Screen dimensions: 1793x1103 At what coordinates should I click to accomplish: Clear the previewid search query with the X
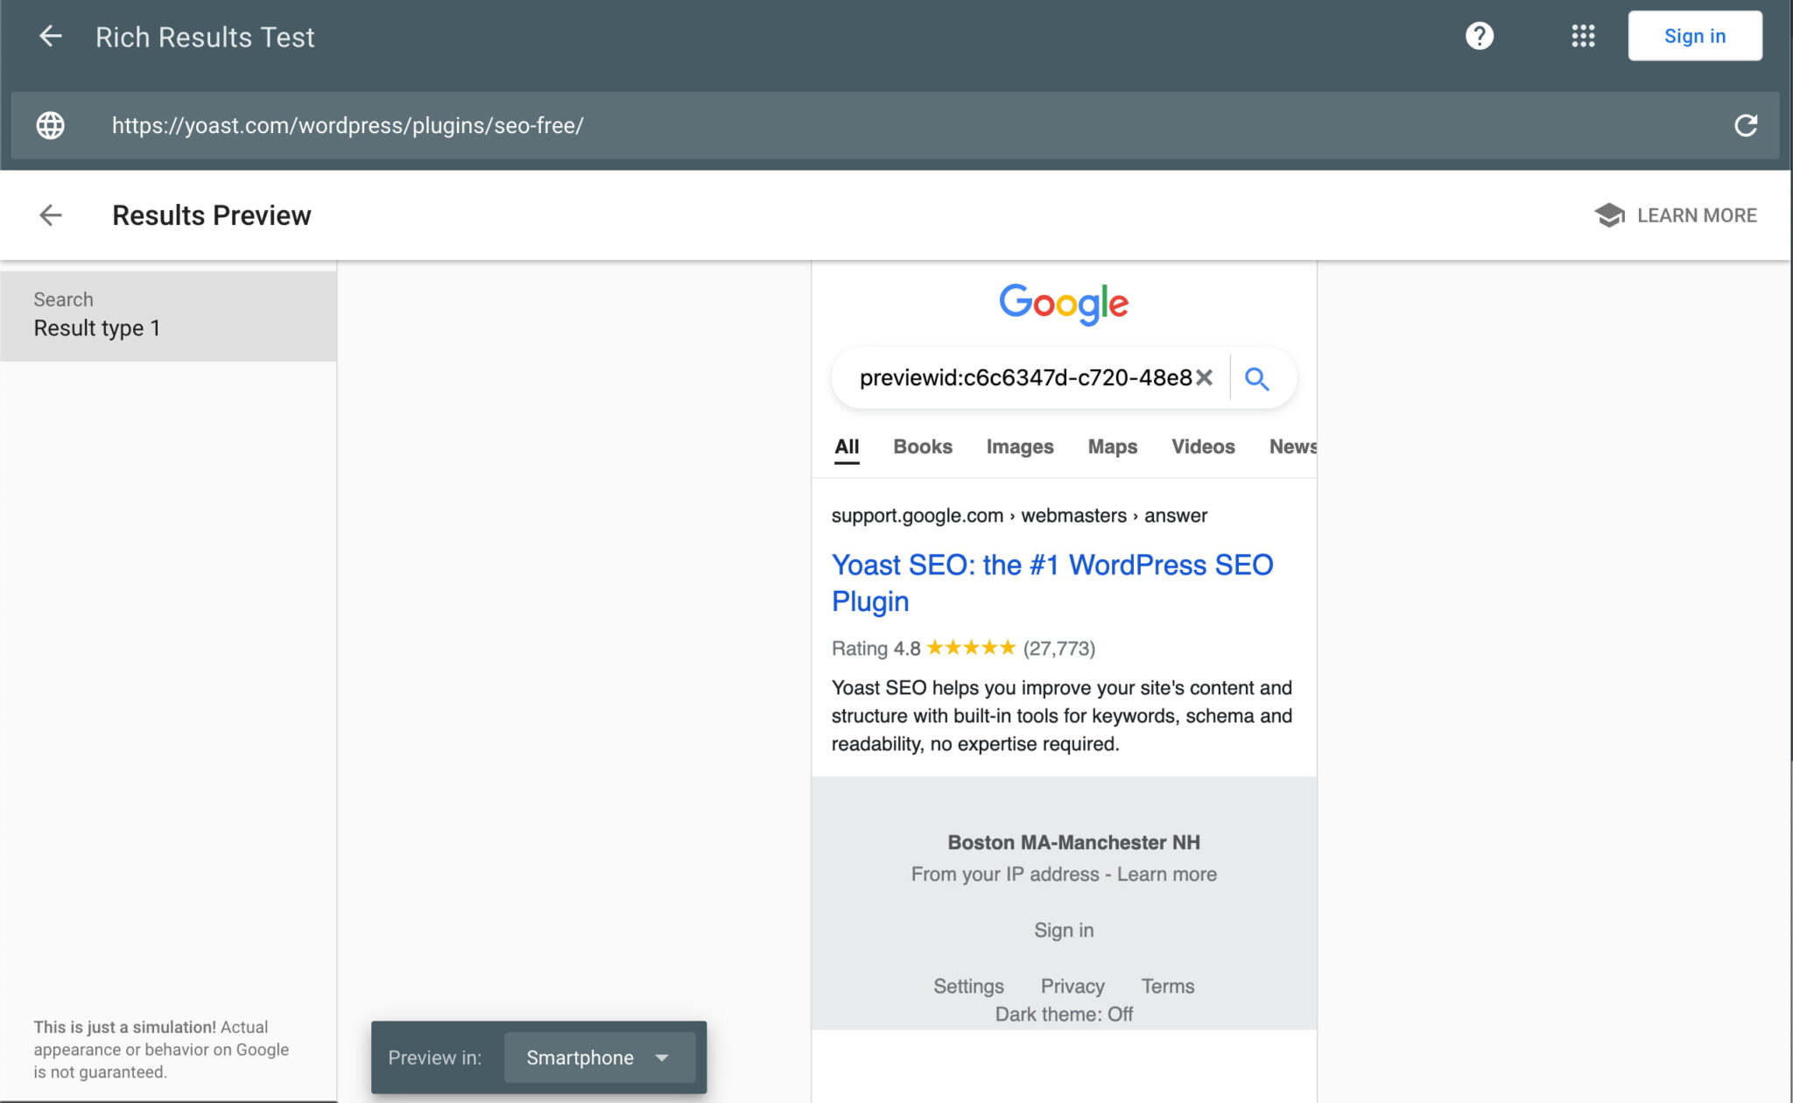[x=1206, y=377]
